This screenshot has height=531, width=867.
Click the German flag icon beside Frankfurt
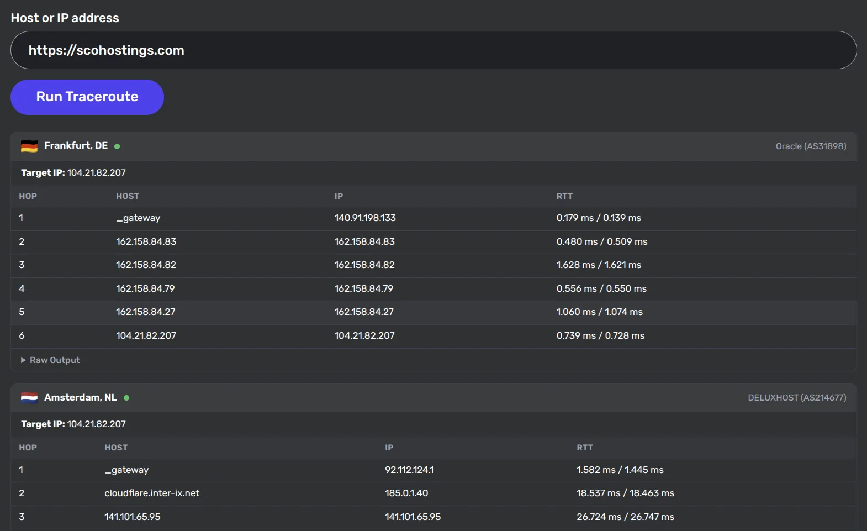coord(29,146)
